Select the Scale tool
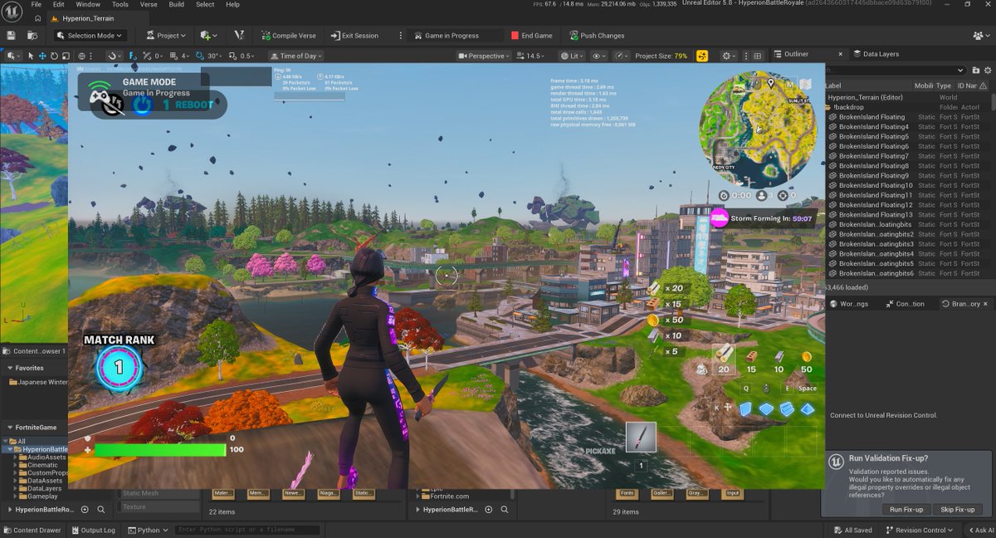 [65, 56]
